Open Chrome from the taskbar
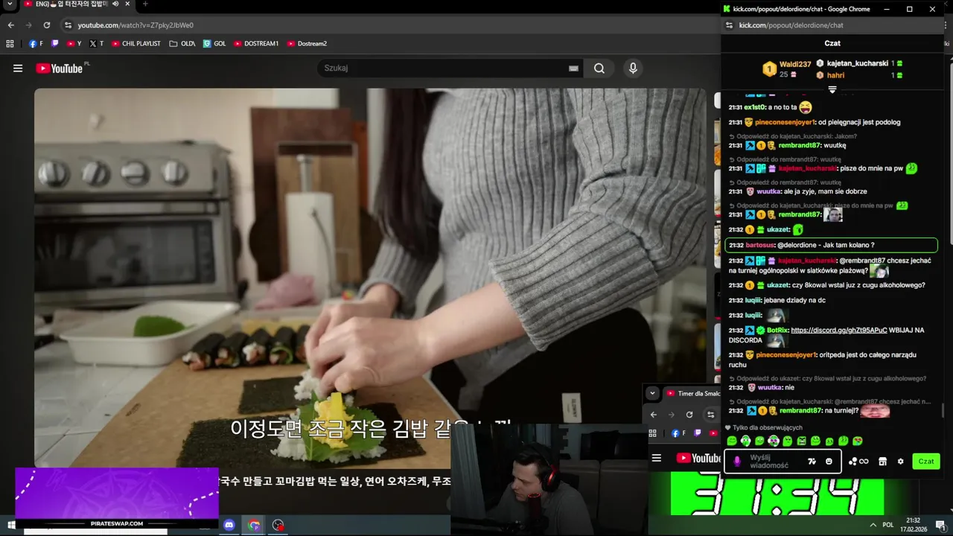953x536 pixels. (x=254, y=525)
